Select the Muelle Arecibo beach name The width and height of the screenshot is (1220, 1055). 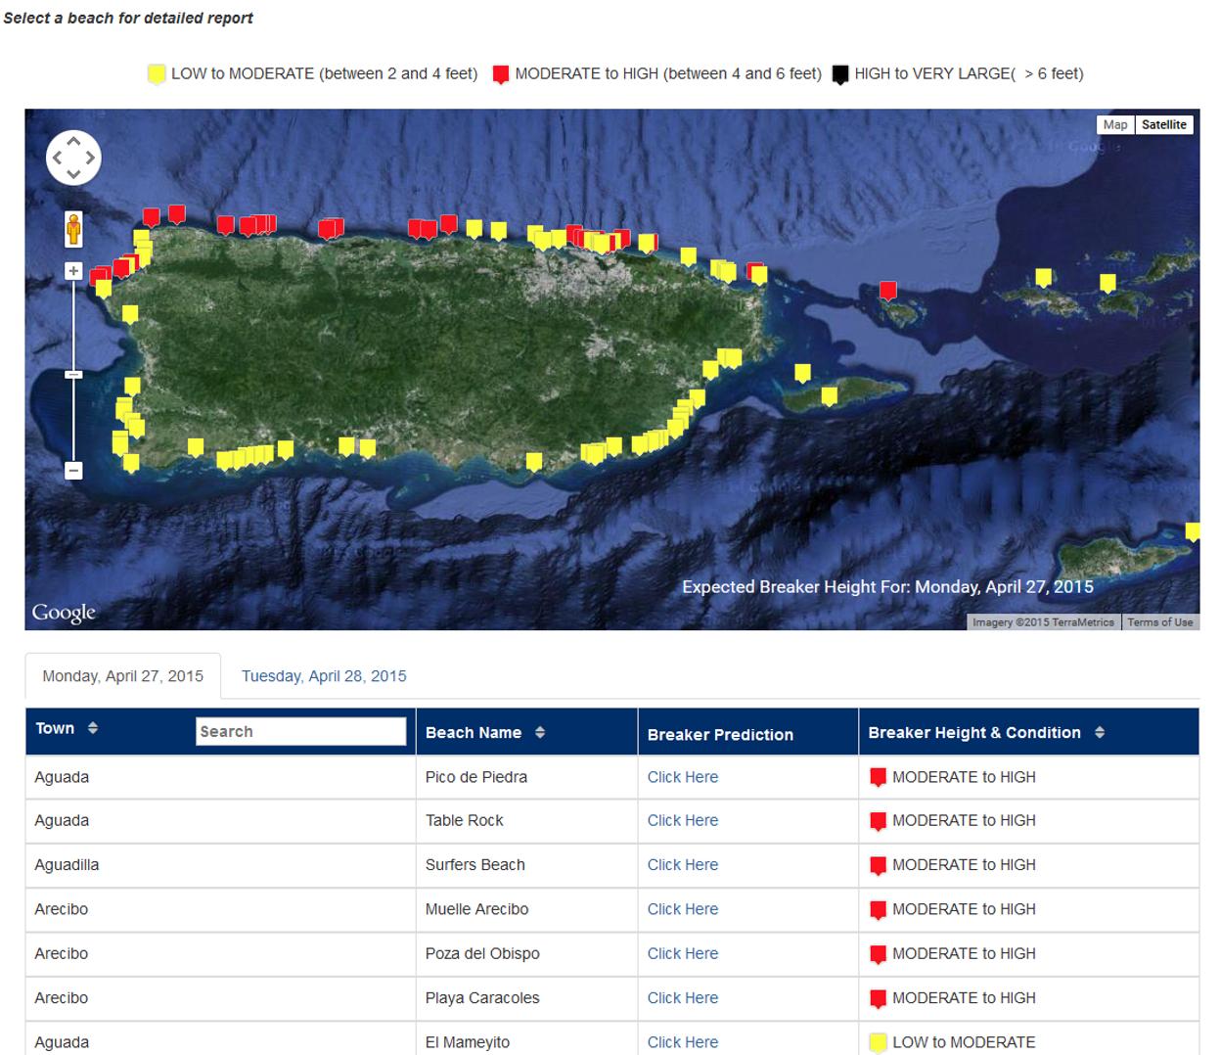477,909
